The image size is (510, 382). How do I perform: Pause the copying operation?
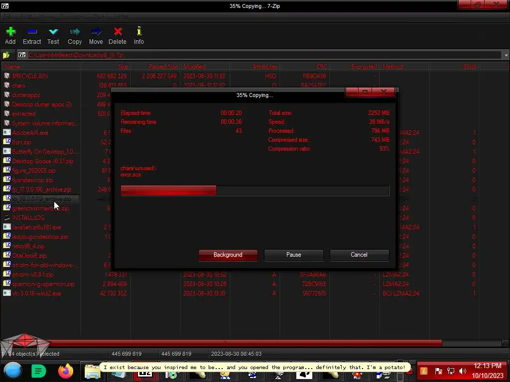coord(294,255)
